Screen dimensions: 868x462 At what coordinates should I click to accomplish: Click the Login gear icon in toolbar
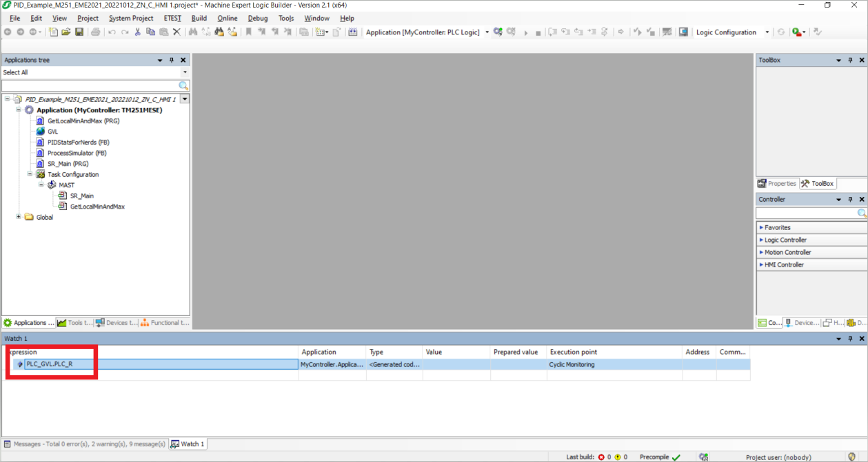(498, 32)
